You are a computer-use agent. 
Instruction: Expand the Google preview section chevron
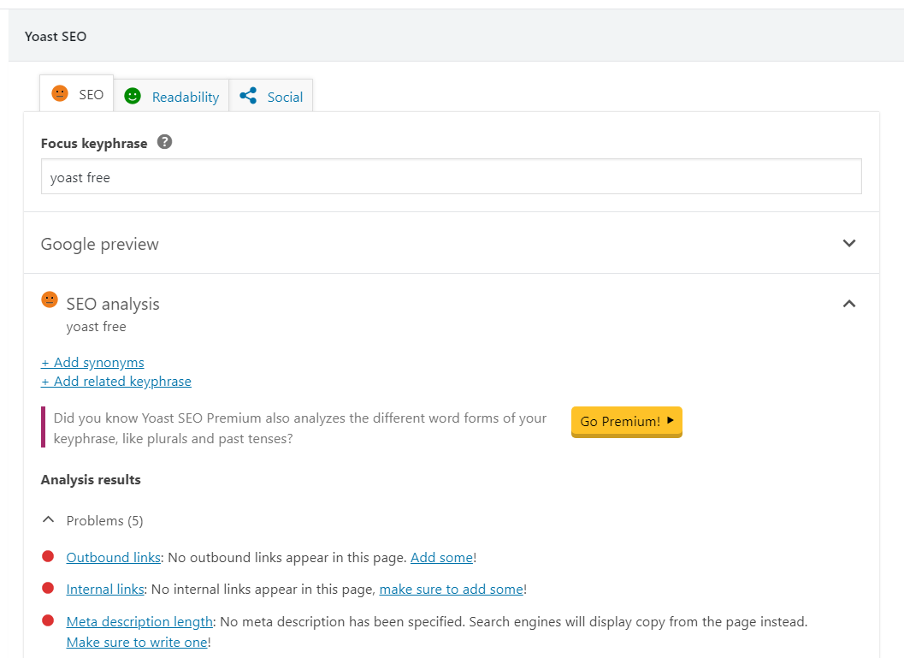point(848,243)
